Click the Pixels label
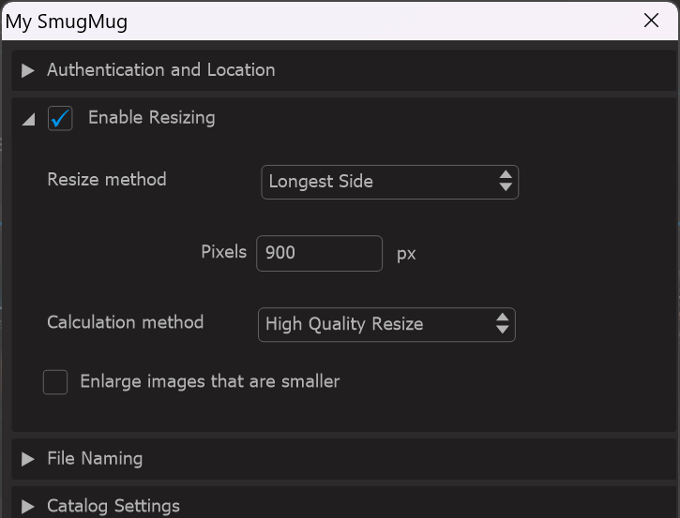Viewport: 680px width, 518px height. click(x=224, y=252)
